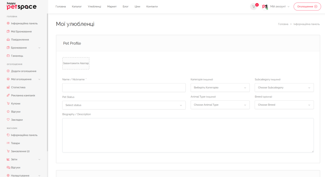Viewport: 325px width, 177px height.
Task: Open the Choose Breed dropdown
Action: (x=284, y=105)
